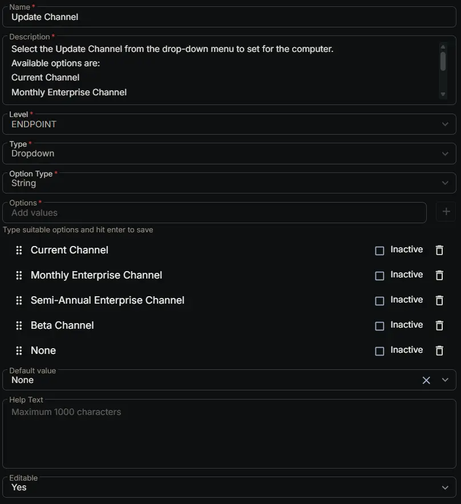Grab the drag handle for Current Channel

click(x=19, y=250)
